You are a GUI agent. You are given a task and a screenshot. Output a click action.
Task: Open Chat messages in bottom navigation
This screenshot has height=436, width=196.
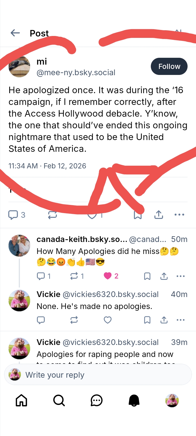[x=96, y=401]
